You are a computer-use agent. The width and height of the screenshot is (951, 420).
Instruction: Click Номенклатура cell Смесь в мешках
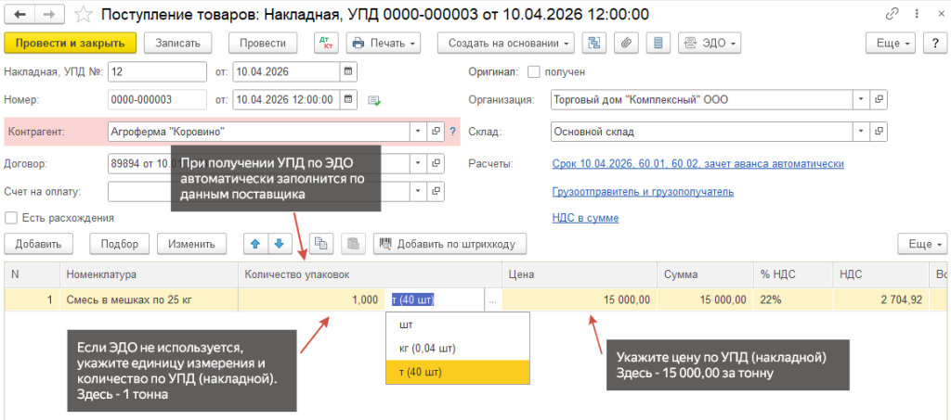point(149,300)
